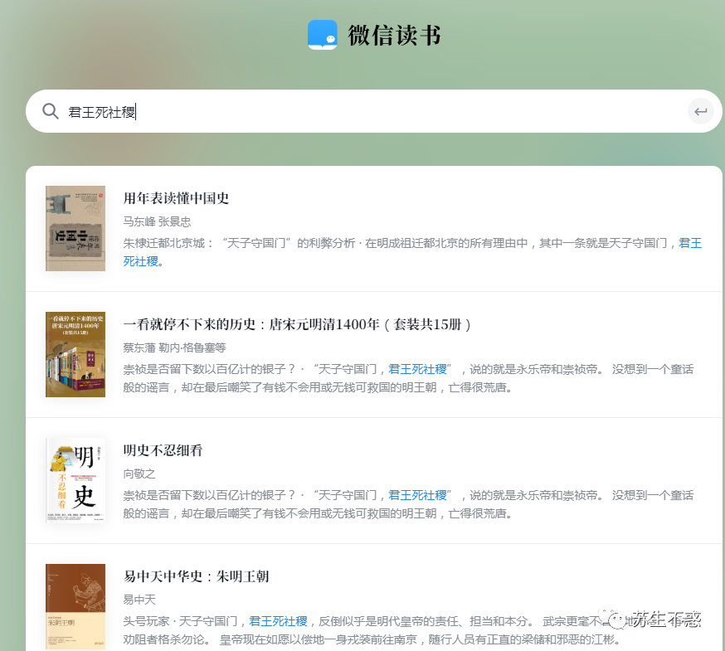Click author name 易中天
725x651 pixels.
click(x=139, y=600)
